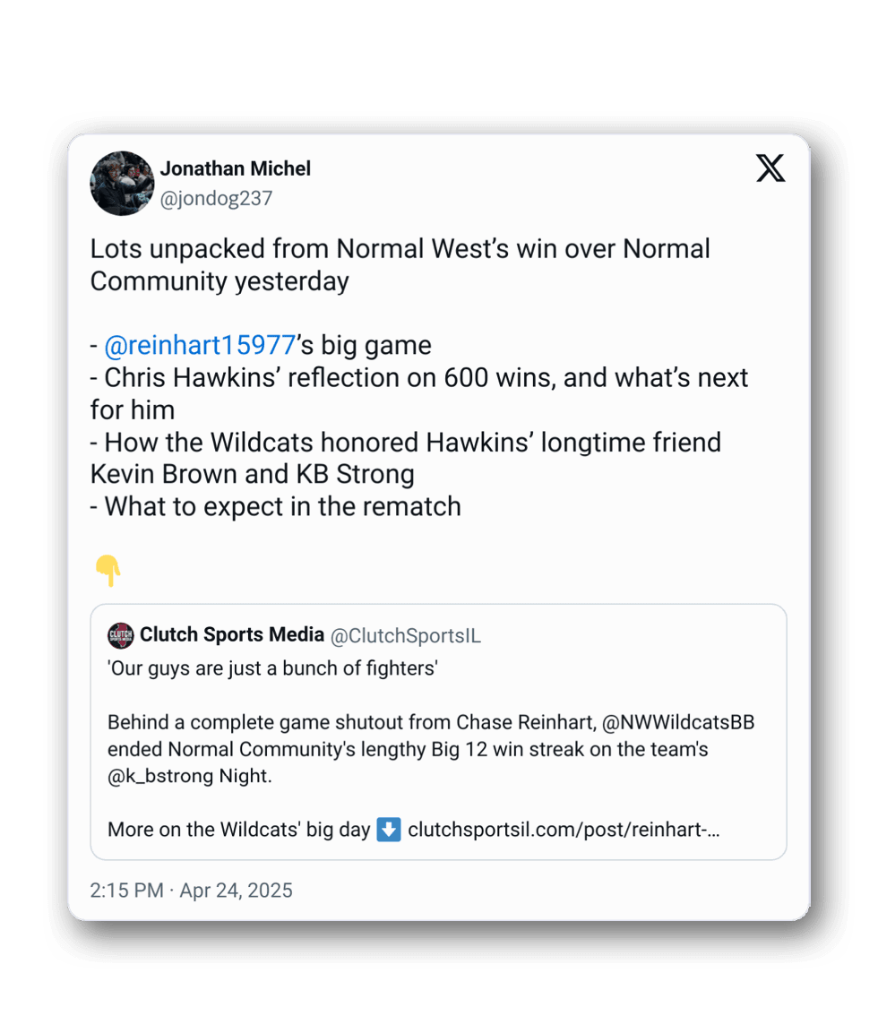878x1016 pixels.
Task: Open the @reinhart15977 mention link
Action: pyautogui.click(x=200, y=345)
